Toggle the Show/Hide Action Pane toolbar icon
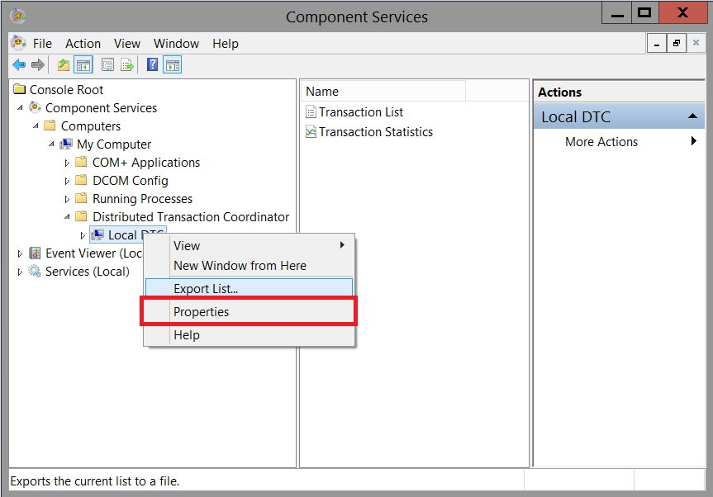The height and width of the screenshot is (497, 713). [172, 64]
